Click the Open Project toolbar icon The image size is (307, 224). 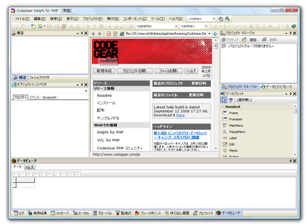tap(64, 26)
